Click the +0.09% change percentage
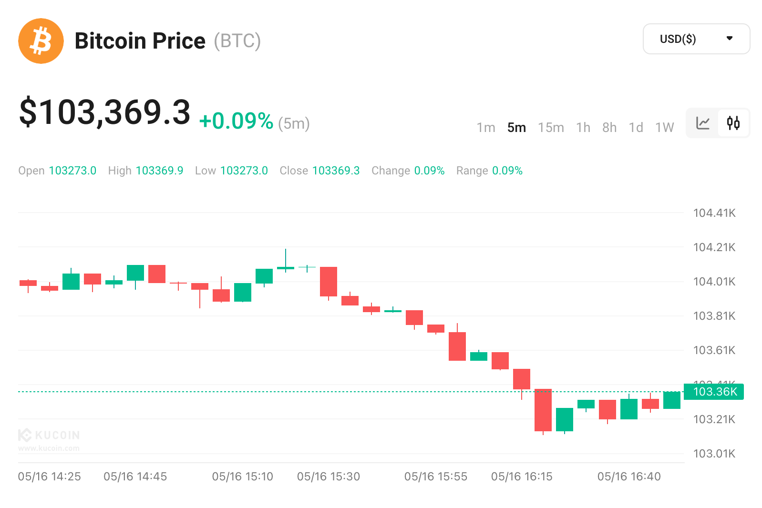Image resolution: width=762 pixels, height=508 pixels. click(237, 121)
